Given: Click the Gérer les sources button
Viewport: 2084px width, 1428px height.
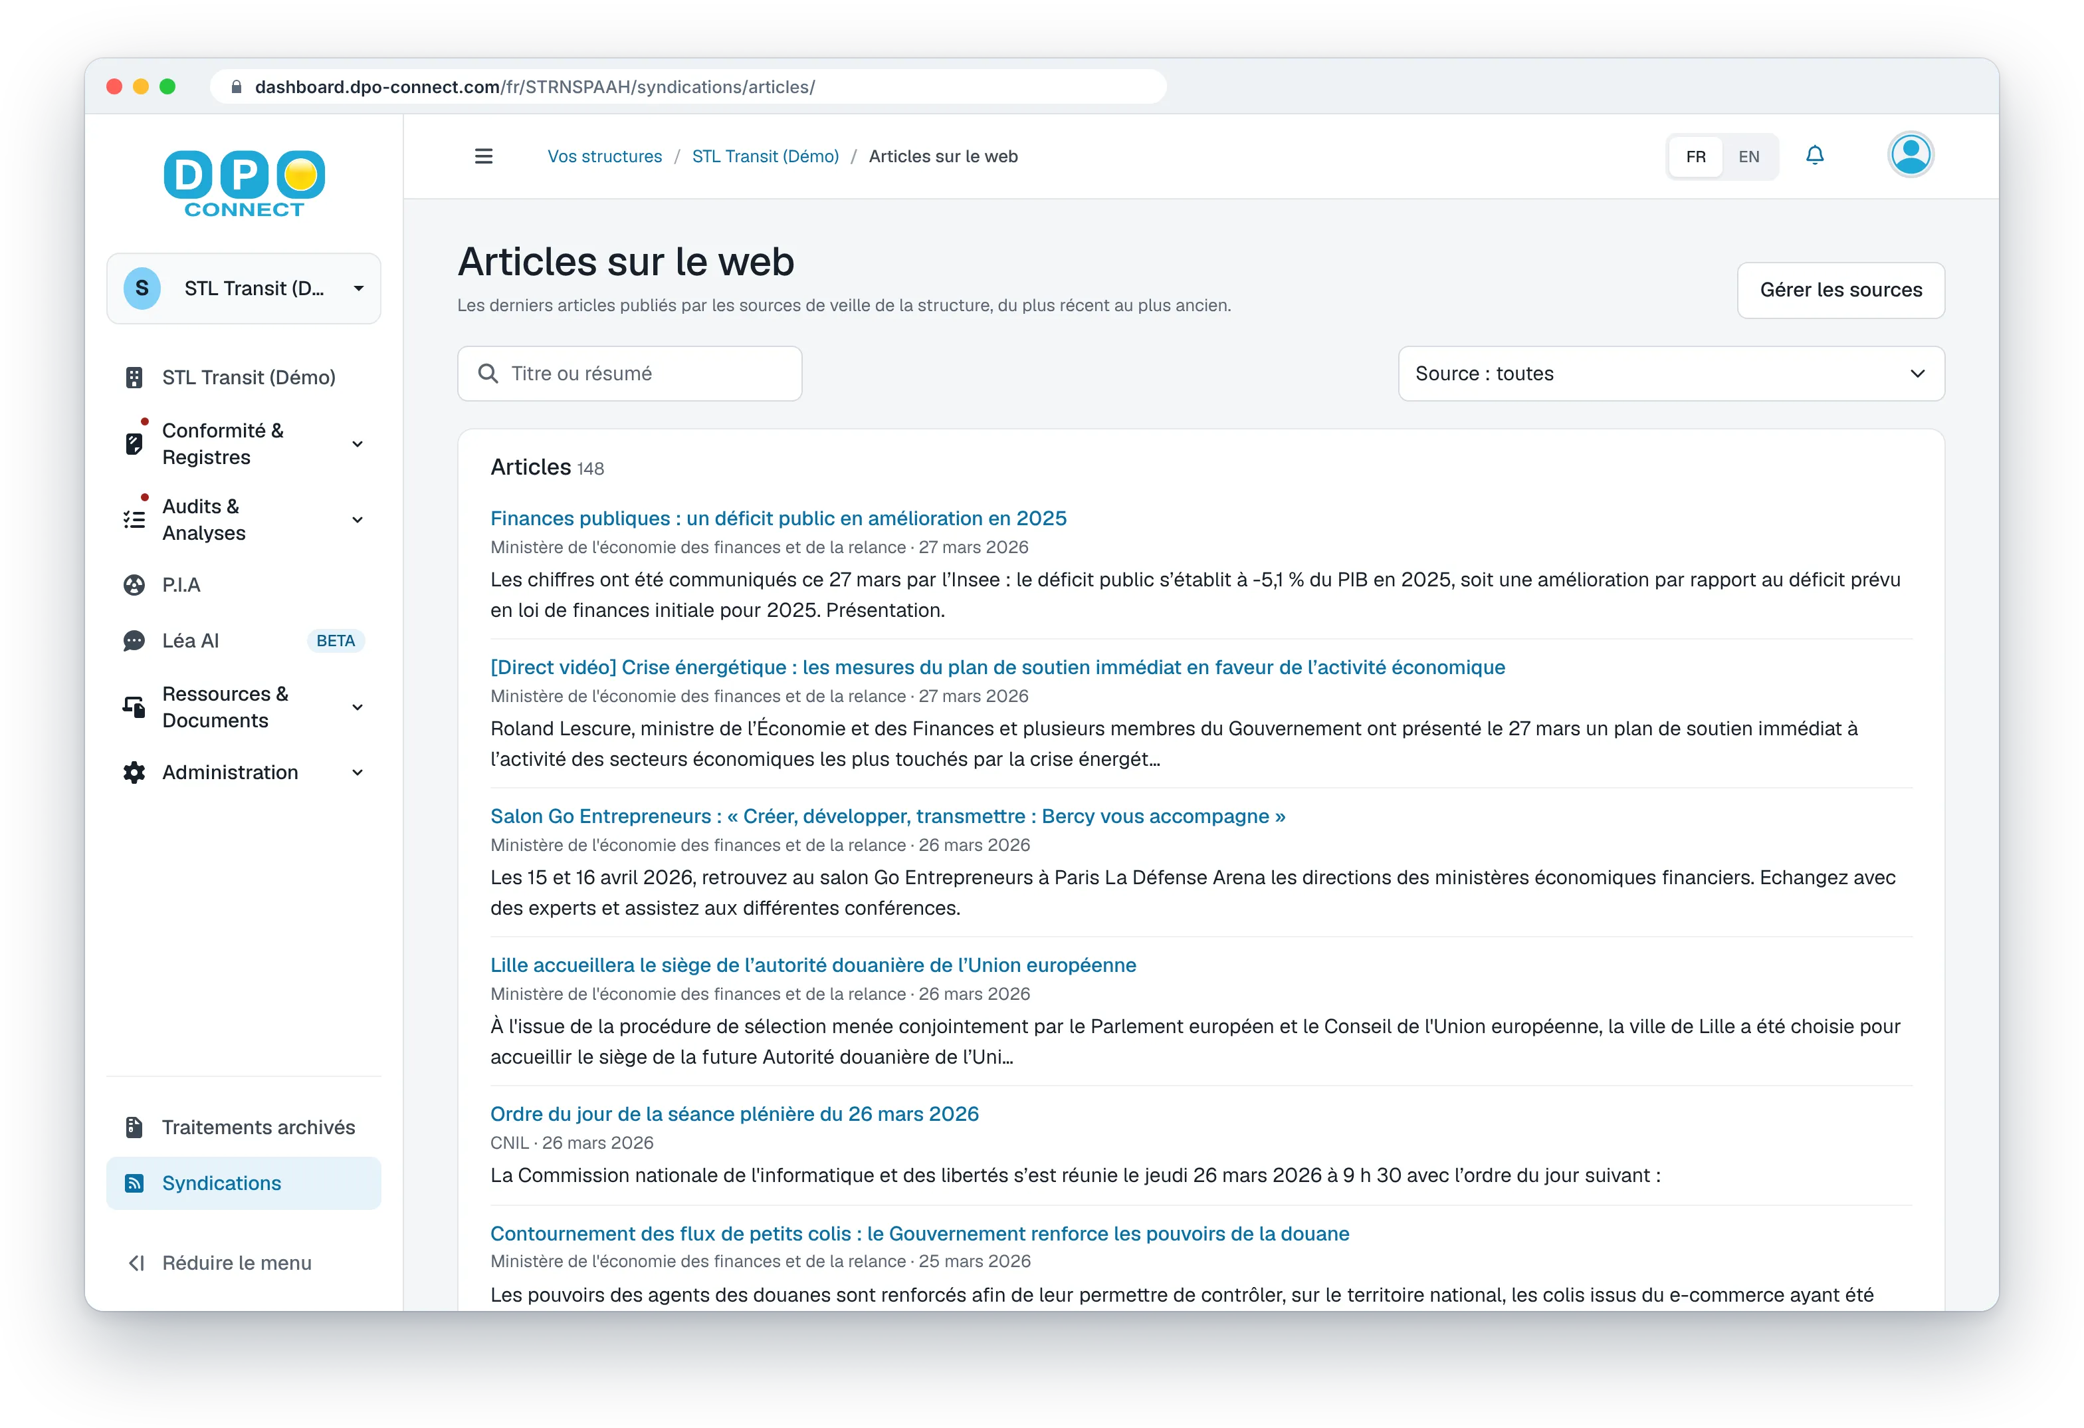Looking at the screenshot, I should (x=1840, y=290).
